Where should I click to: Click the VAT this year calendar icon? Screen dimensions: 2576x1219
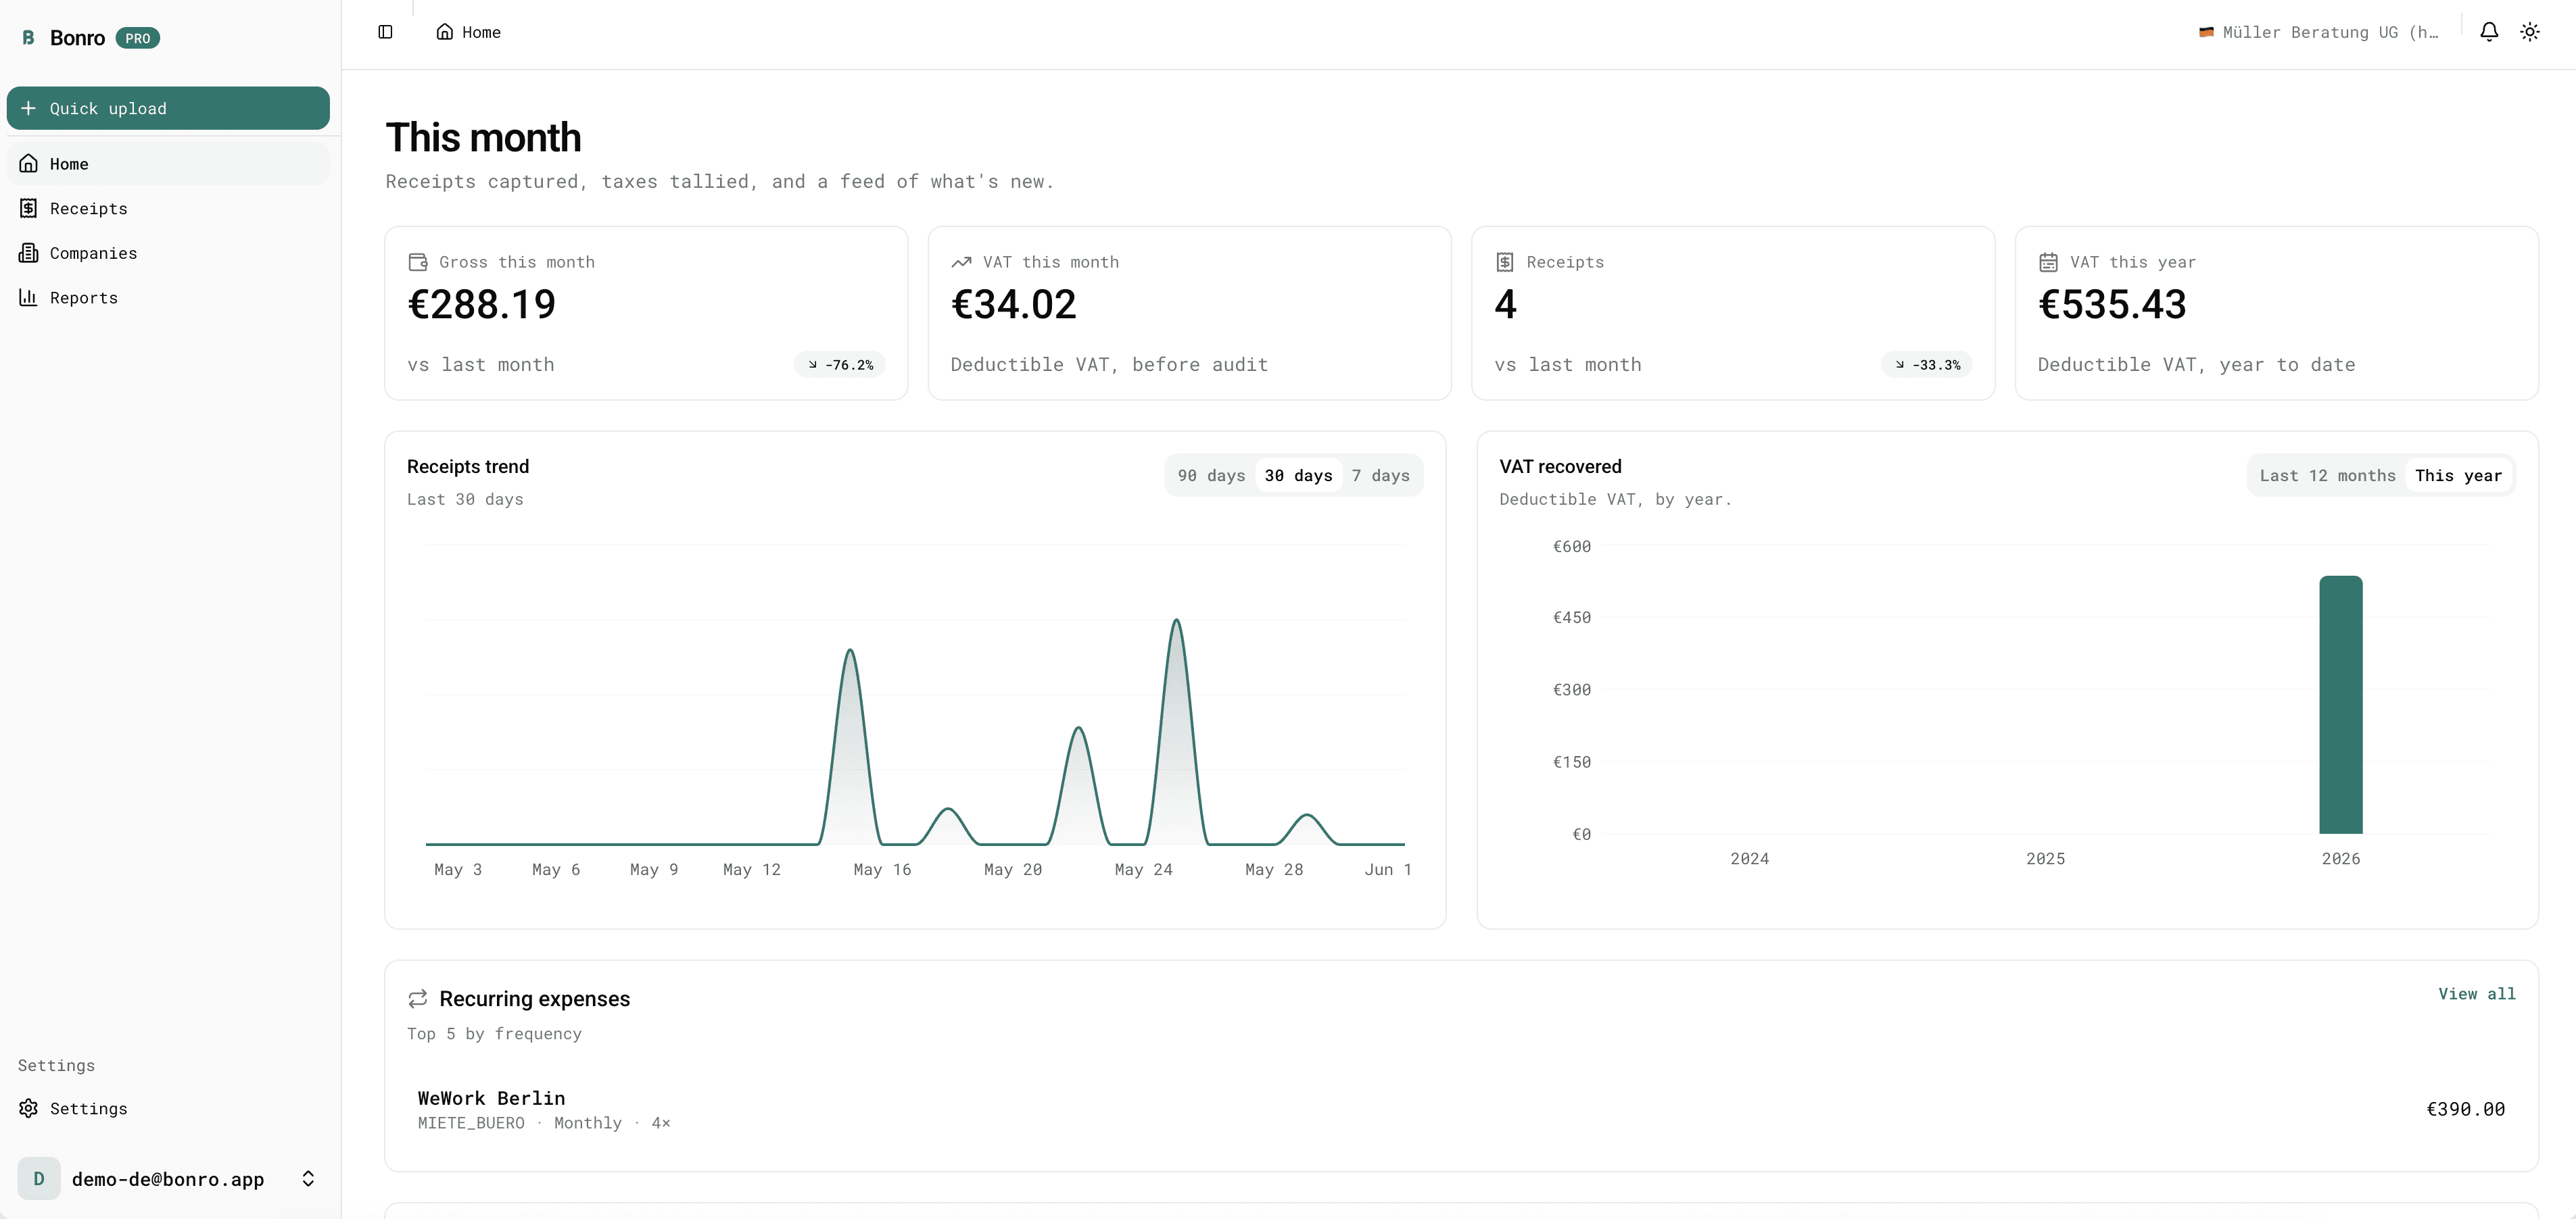point(2048,262)
